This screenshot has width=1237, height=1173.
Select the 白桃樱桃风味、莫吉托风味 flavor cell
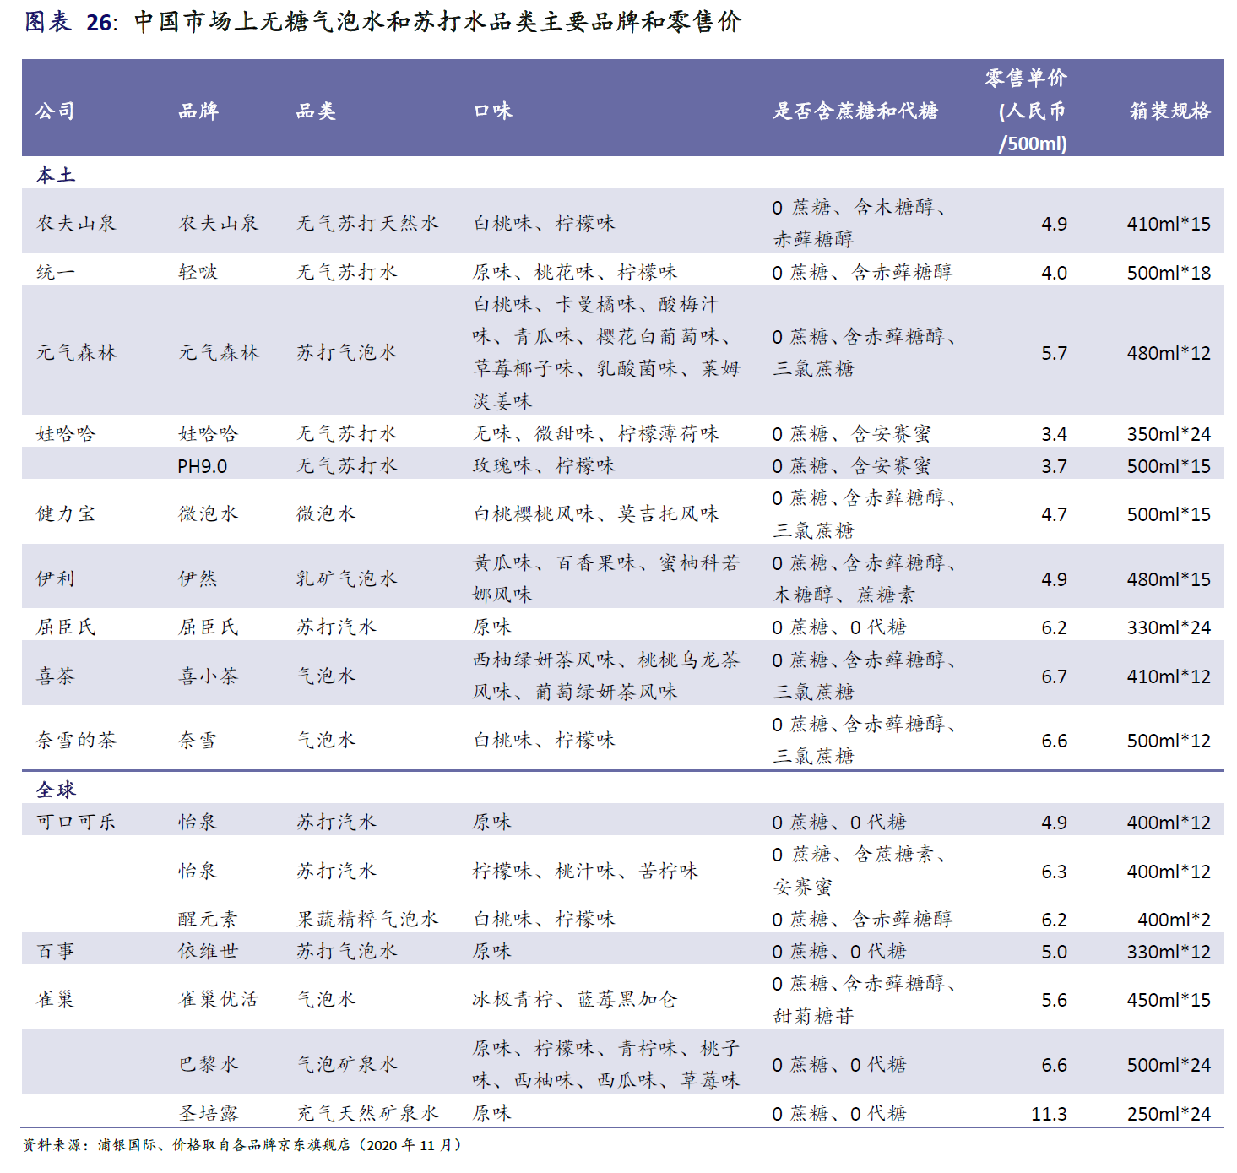click(595, 513)
